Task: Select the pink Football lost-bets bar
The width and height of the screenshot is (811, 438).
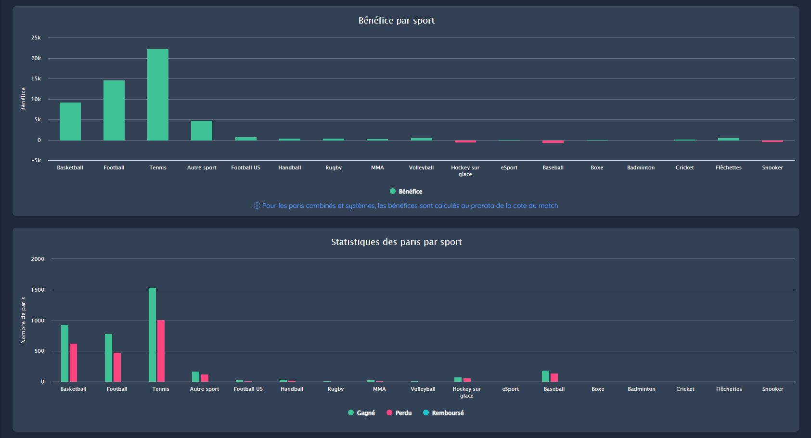Action: [117, 367]
